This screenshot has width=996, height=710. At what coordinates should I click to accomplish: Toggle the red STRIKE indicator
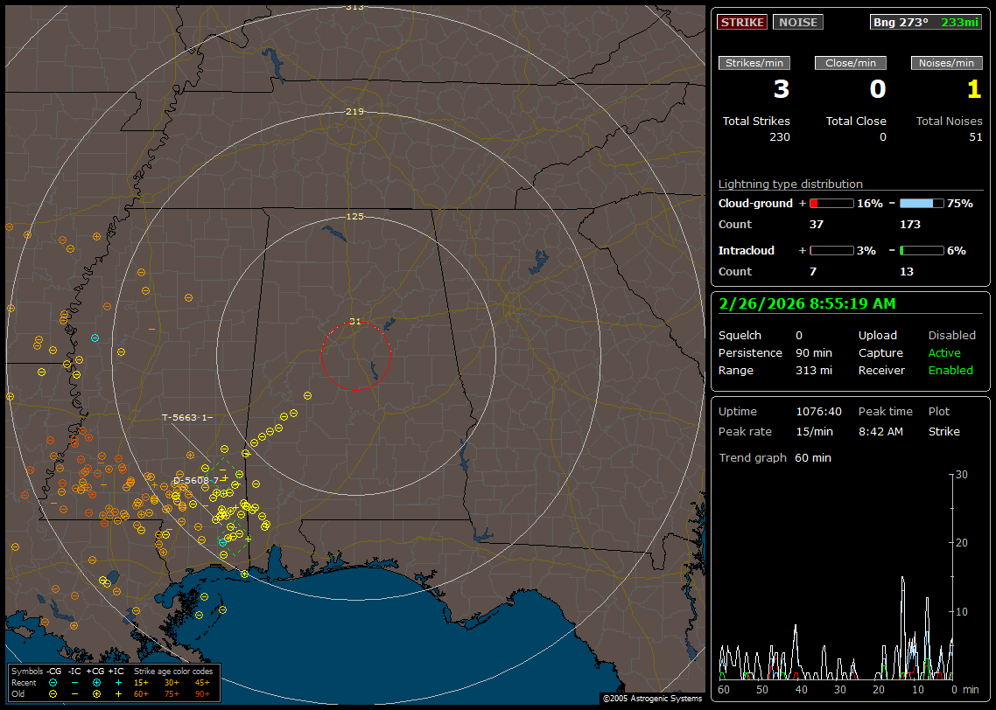click(742, 23)
